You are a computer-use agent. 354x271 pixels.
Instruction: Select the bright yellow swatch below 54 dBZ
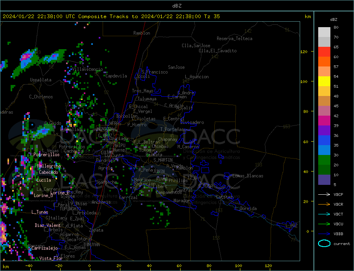[x=324, y=81]
